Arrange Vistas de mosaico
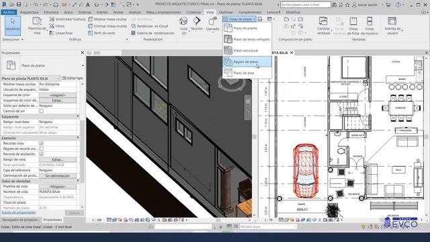430x242 pixels. (370, 26)
